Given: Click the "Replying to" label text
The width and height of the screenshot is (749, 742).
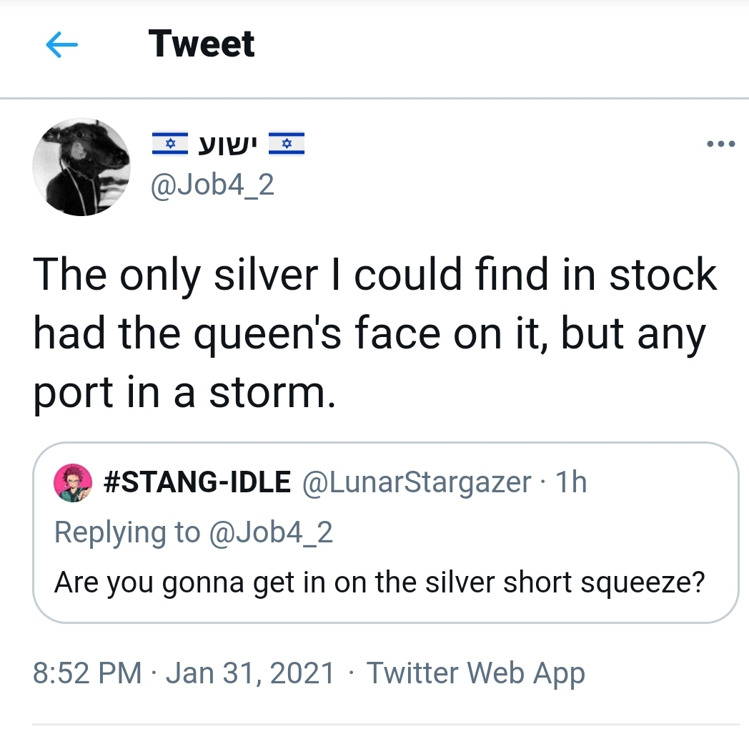Looking at the screenshot, I should coord(127,532).
